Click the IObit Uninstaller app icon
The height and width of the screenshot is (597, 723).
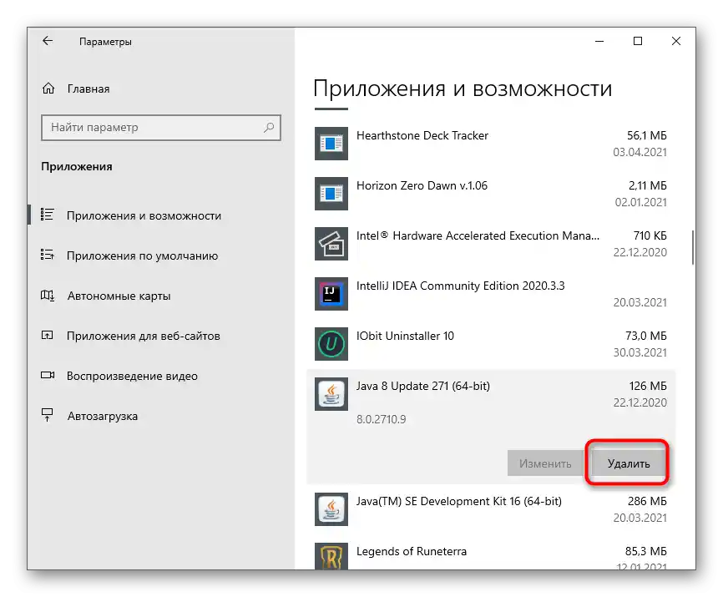[x=331, y=344]
